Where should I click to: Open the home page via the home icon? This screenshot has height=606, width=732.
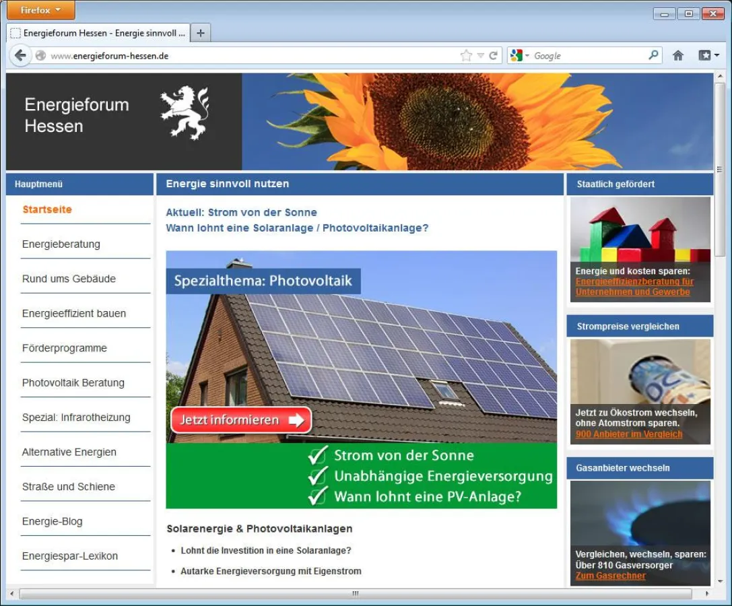677,55
